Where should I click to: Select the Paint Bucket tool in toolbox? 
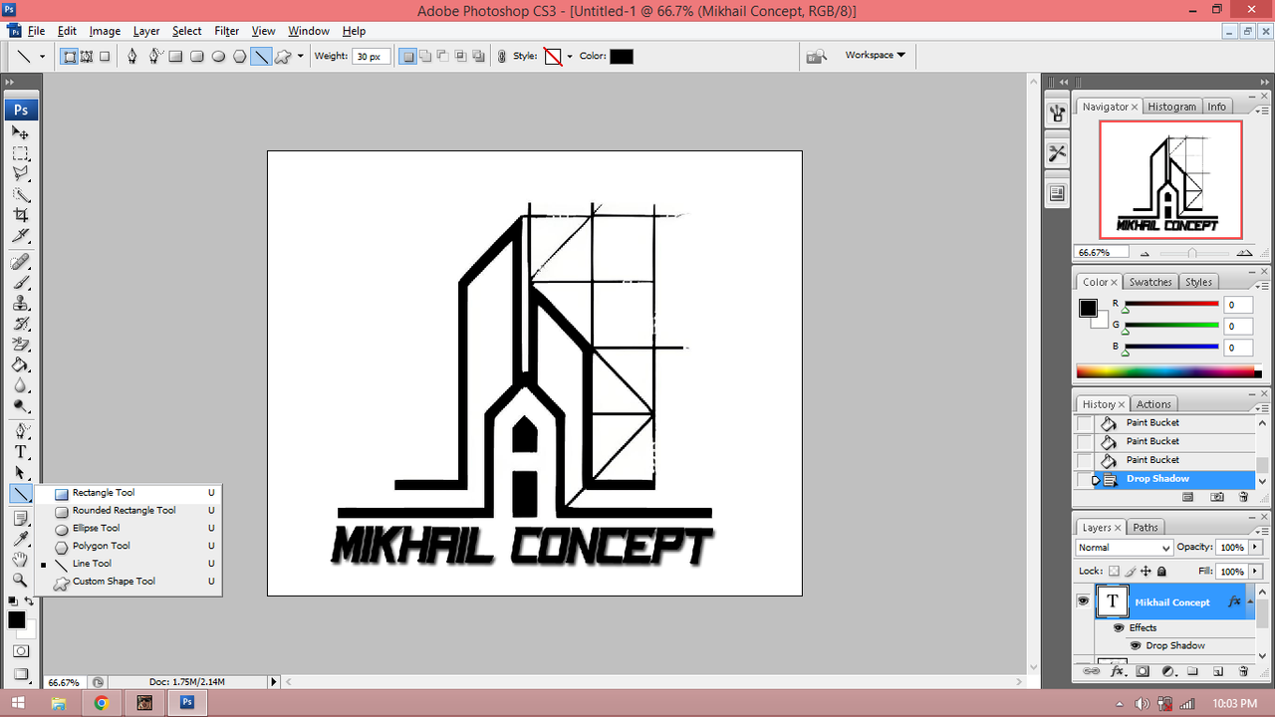click(x=20, y=366)
